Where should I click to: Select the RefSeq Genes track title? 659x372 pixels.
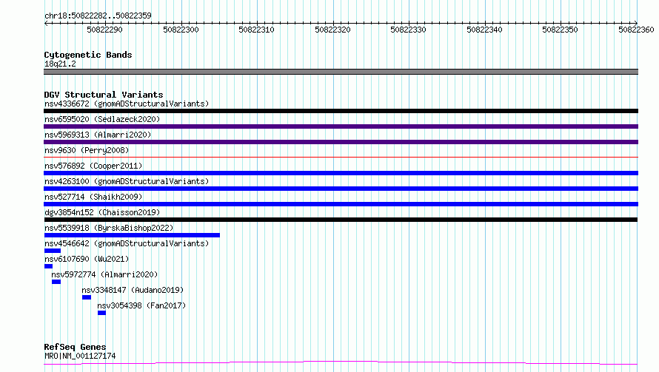[x=75, y=347]
